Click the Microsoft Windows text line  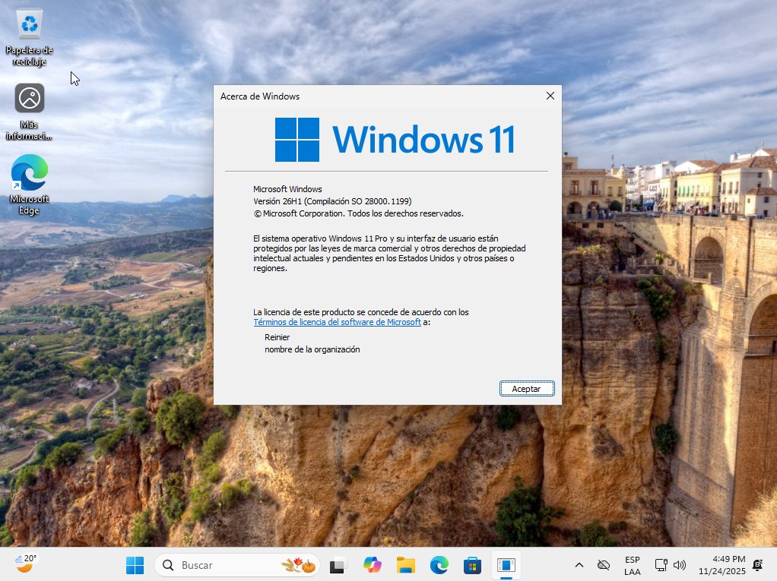(x=287, y=189)
